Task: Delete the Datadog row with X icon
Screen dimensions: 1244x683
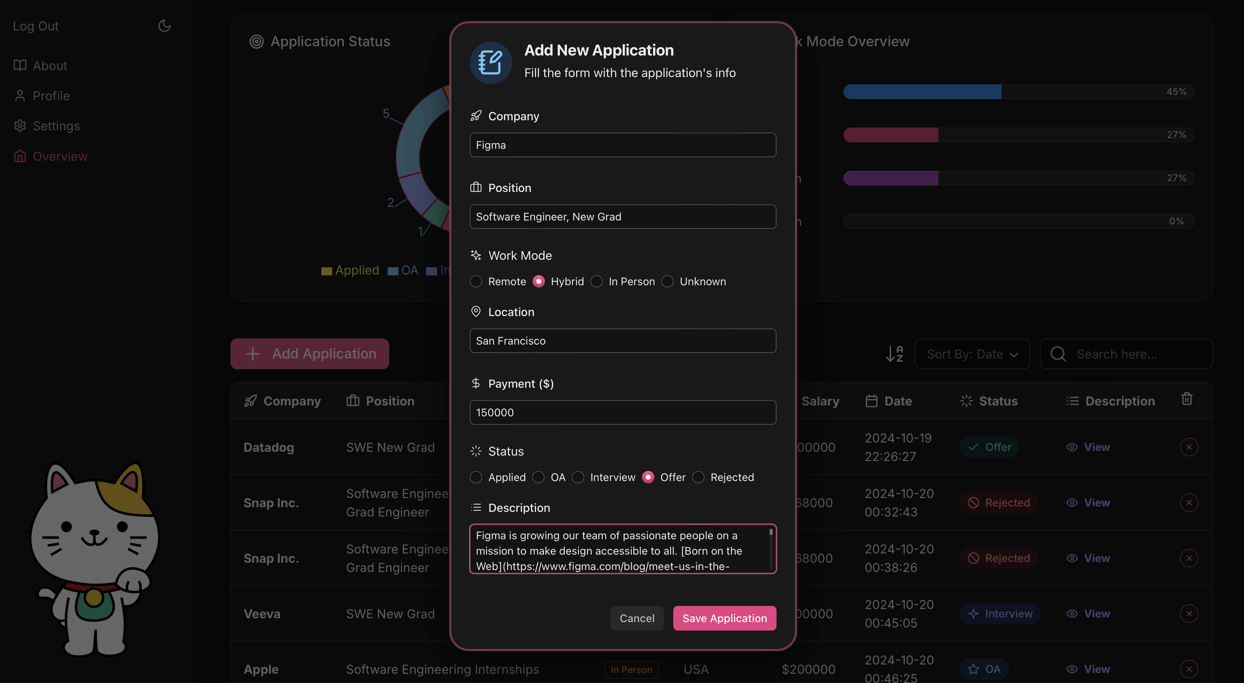Action: [1189, 447]
